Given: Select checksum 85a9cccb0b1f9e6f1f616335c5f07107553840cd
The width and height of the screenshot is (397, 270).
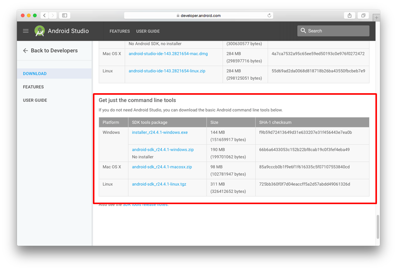Looking at the screenshot, I should pyautogui.click(x=304, y=167).
